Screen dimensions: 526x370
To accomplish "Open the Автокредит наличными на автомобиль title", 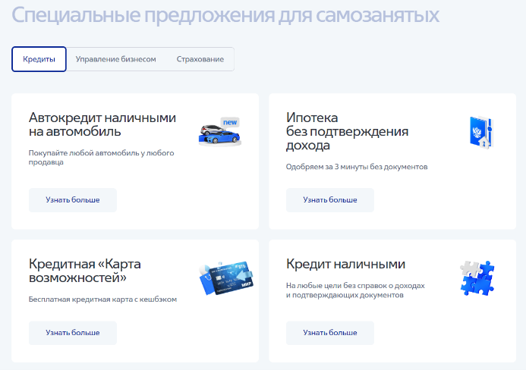I will [102, 124].
